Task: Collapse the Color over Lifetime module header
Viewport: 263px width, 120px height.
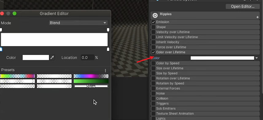Action: [205, 52]
